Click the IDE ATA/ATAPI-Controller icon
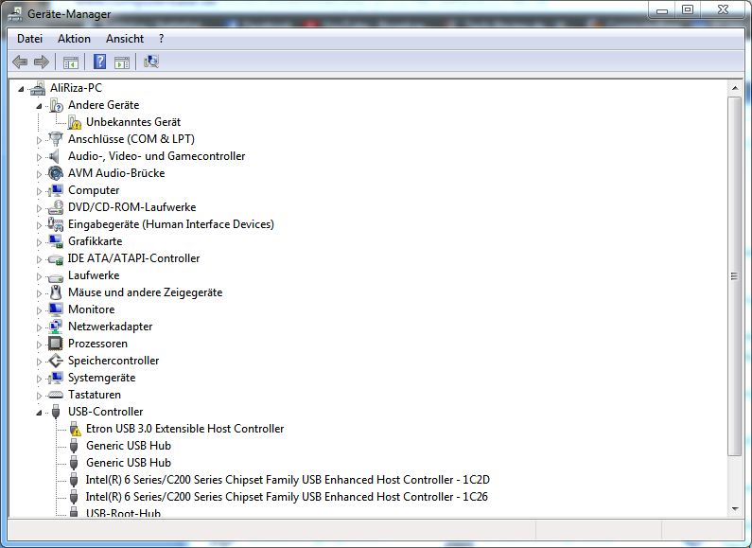Screen dimensions: 752x548 (x=56, y=259)
